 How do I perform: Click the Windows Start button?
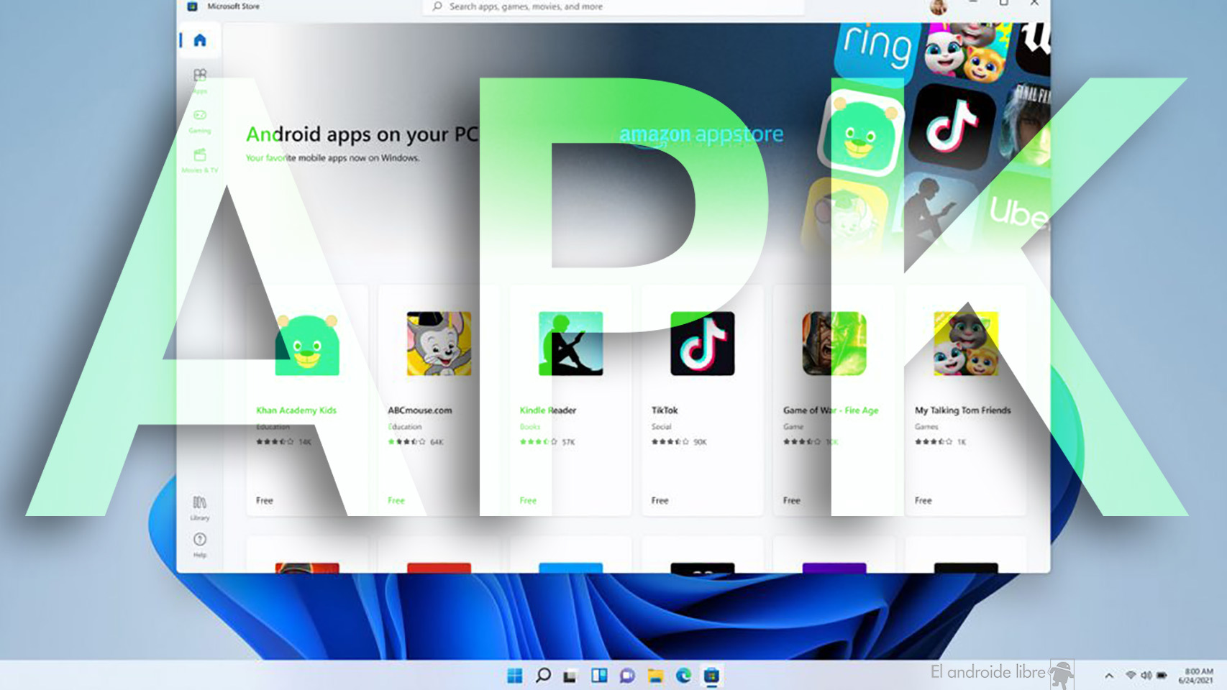515,676
